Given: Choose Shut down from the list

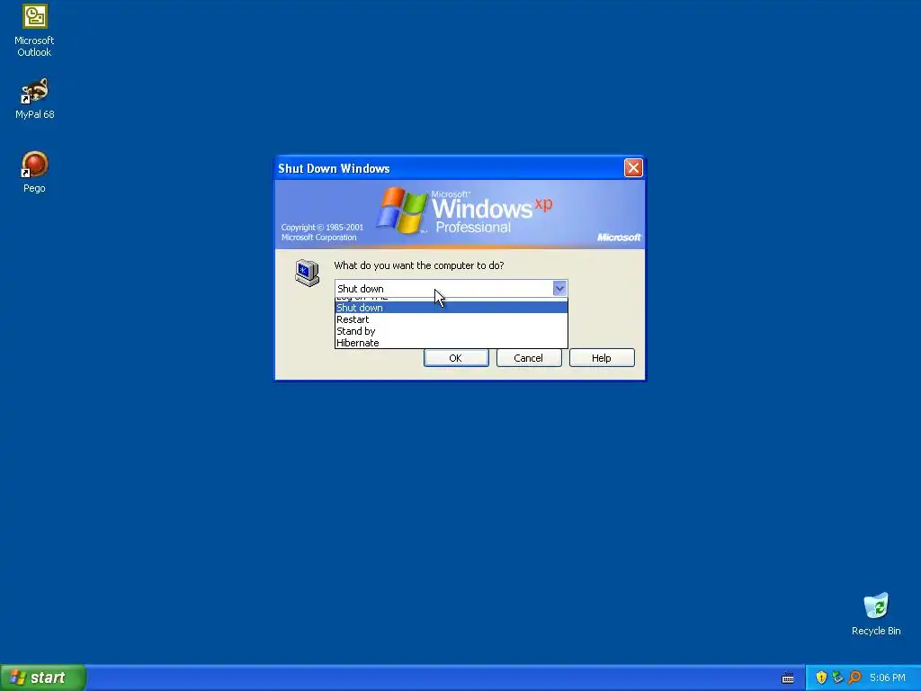Looking at the screenshot, I should pyautogui.click(x=452, y=308).
